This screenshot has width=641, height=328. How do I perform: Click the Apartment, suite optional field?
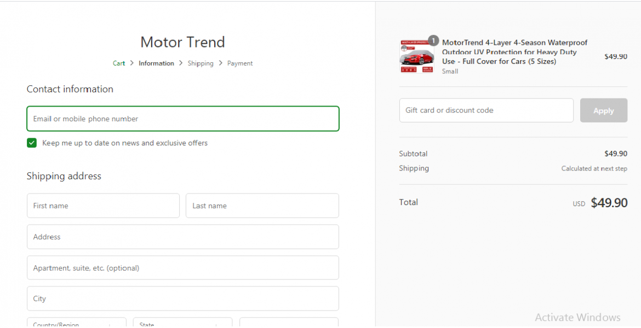[182, 268]
